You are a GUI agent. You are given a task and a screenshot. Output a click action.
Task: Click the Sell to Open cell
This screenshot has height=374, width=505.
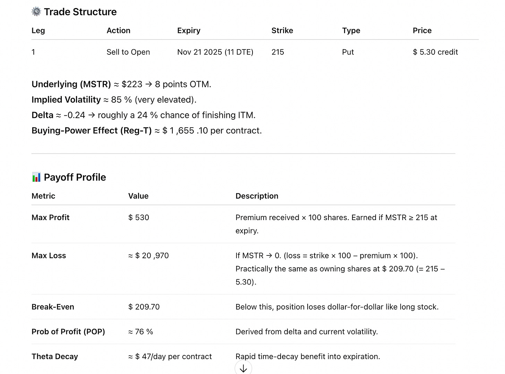[128, 52]
